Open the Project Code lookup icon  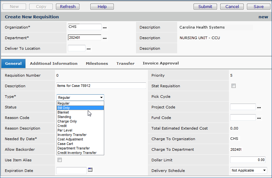[259, 107]
